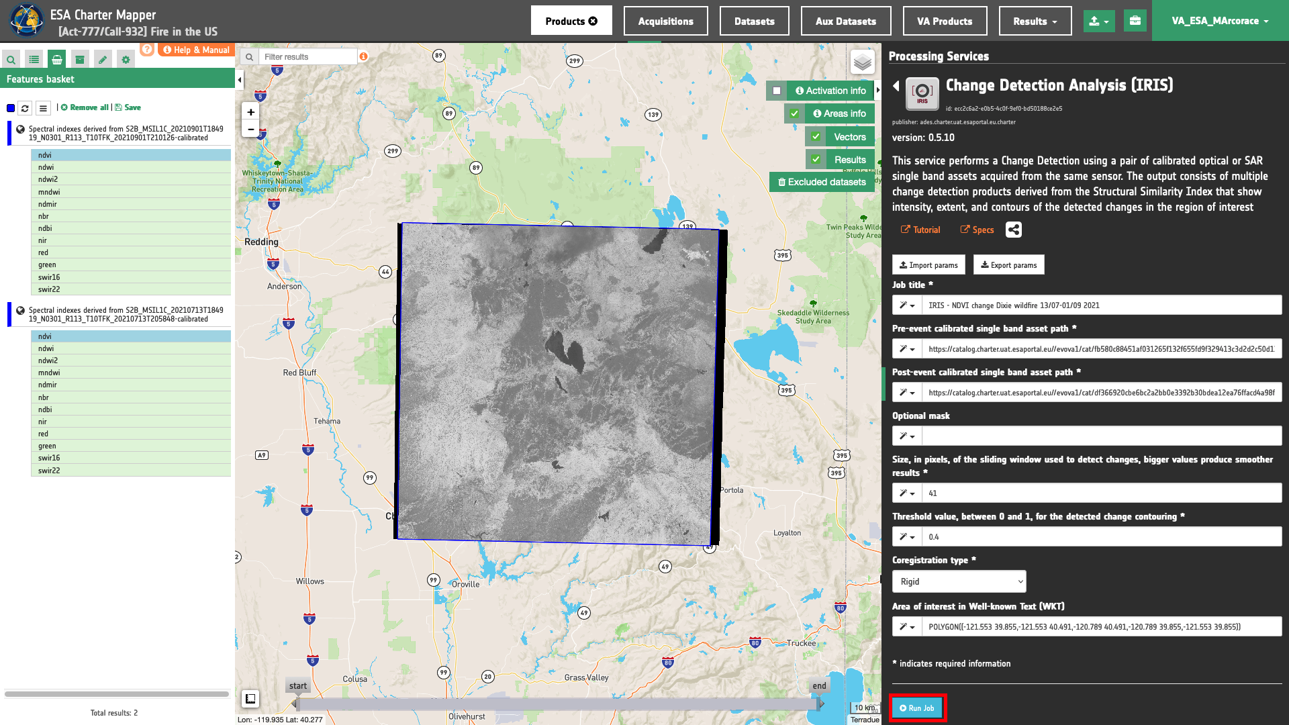Click the refresh basket icon
This screenshot has width=1289, height=725.
pyautogui.click(x=25, y=108)
